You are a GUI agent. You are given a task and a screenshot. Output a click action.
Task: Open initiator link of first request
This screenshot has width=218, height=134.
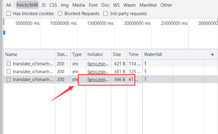(98, 64)
